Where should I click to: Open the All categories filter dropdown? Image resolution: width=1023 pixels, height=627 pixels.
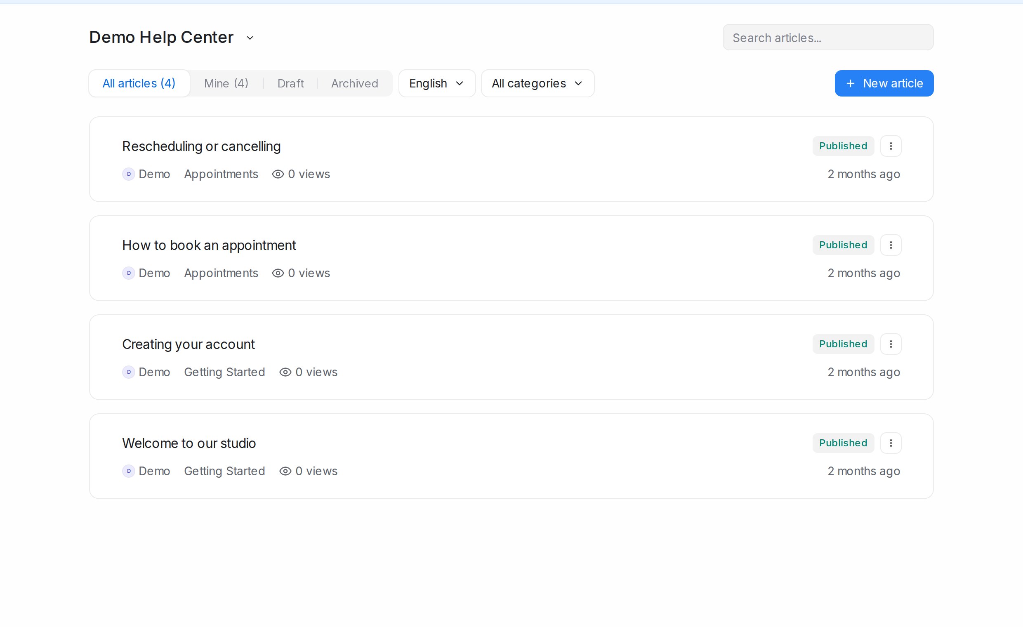537,83
